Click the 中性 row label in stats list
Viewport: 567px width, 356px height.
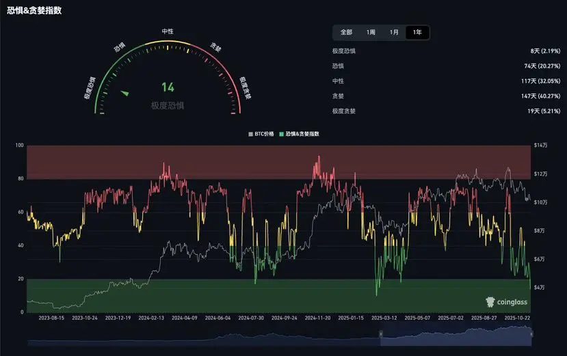pos(338,81)
